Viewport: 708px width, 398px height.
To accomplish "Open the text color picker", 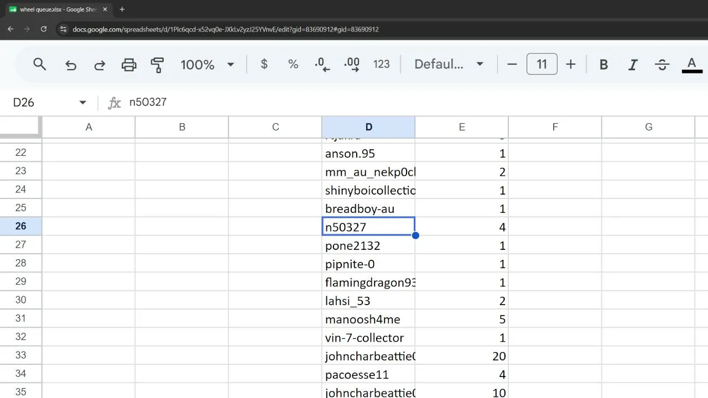I will click(691, 65).
